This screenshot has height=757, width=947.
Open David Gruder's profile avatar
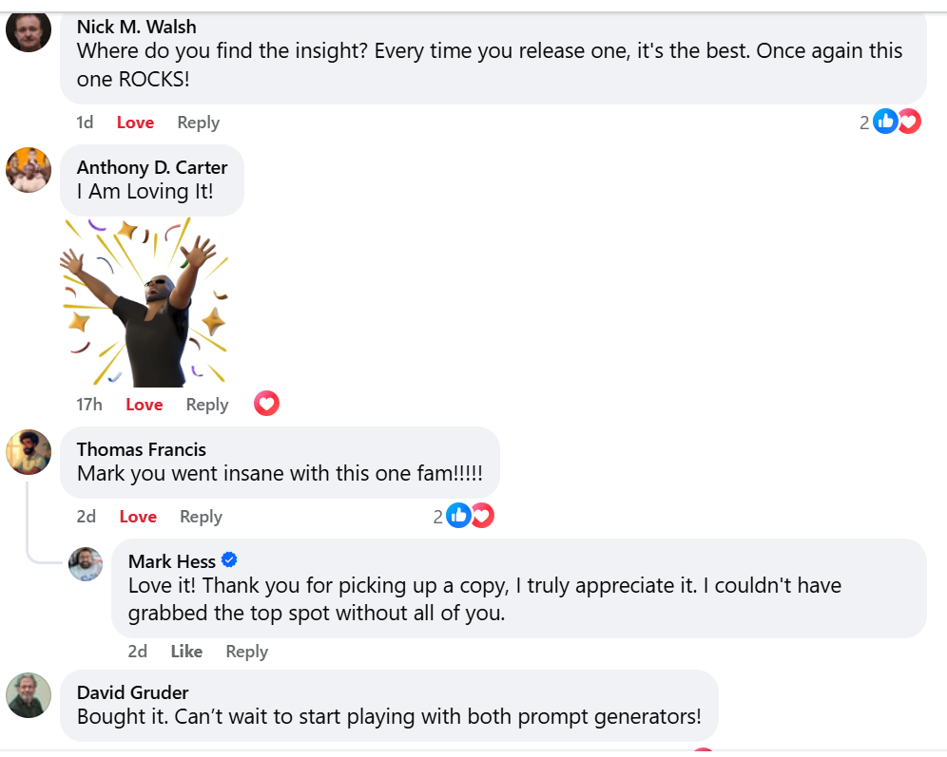(x=29, y=695)
